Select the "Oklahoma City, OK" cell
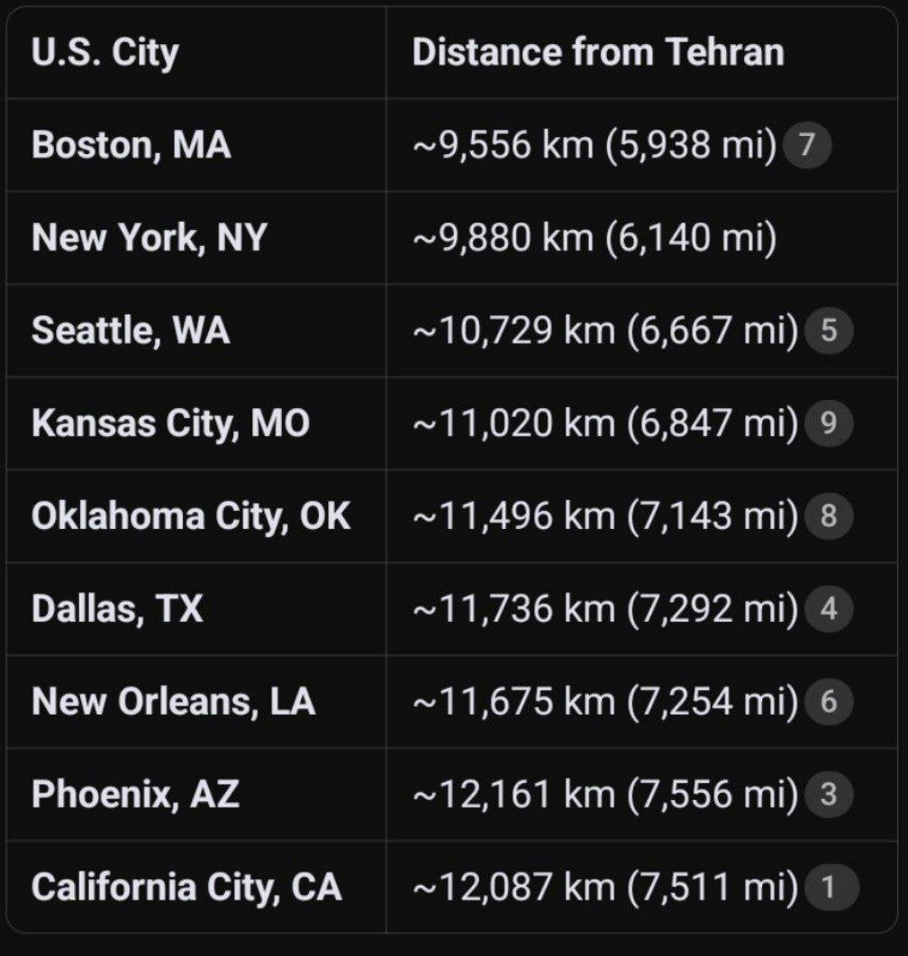The width and height of the screenshot is (908, 956). (x=191, y=517)
